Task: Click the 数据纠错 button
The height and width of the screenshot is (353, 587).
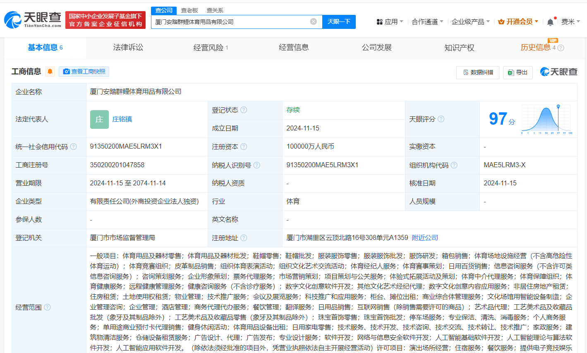Action: coord(478,72)
